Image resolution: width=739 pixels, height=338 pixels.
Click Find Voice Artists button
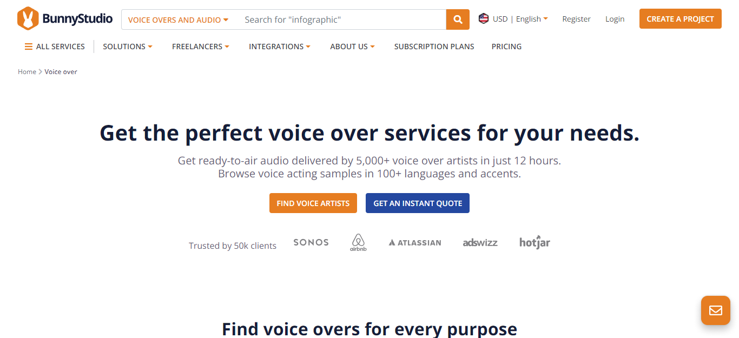[x=313, y=203]
